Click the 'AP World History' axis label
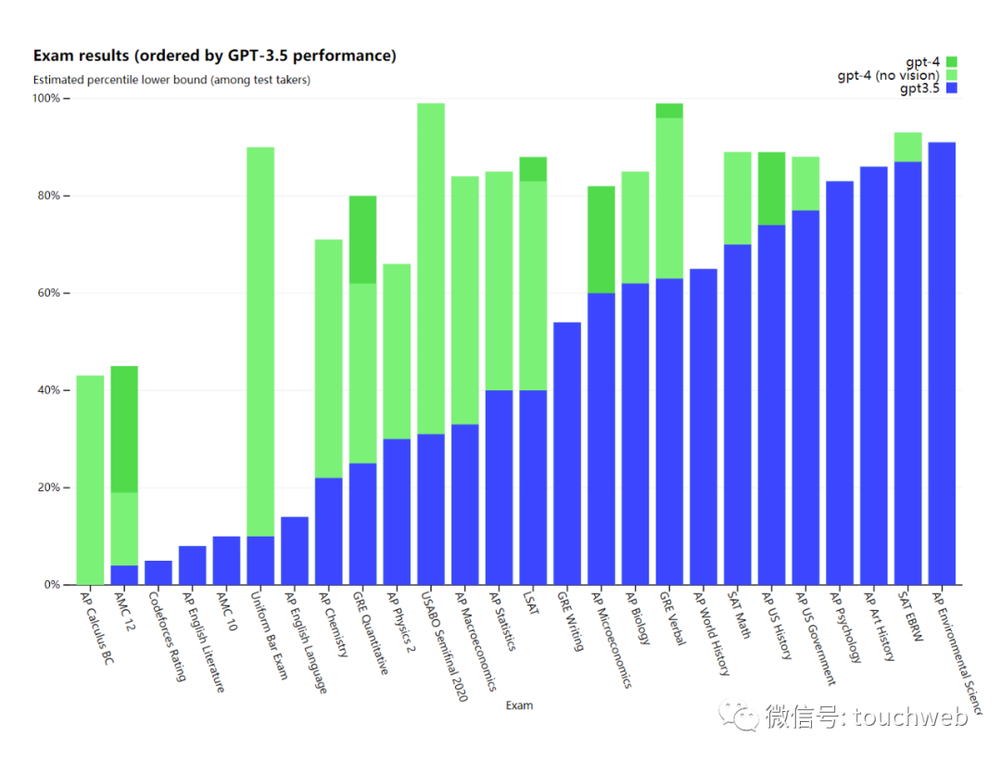Image resolution: width=1001 pixels, height=761 pixels. [712, 633]
